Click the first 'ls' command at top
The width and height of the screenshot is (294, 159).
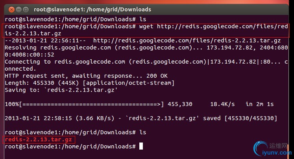pos(143,19)
